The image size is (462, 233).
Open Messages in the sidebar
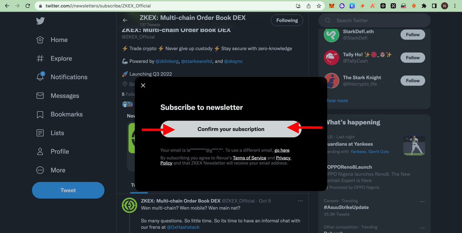[x=57, y=96]
